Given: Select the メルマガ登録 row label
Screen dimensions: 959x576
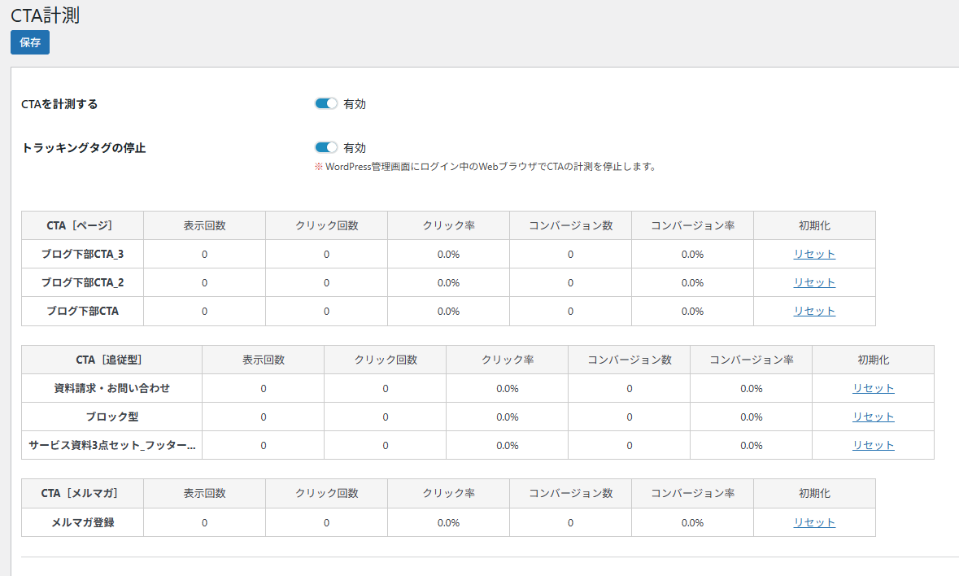Looking at the screenshot, I should pos(81,522).
